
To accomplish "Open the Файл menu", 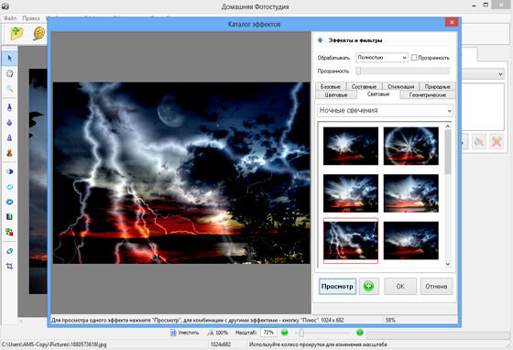I will tap(10, 18).
